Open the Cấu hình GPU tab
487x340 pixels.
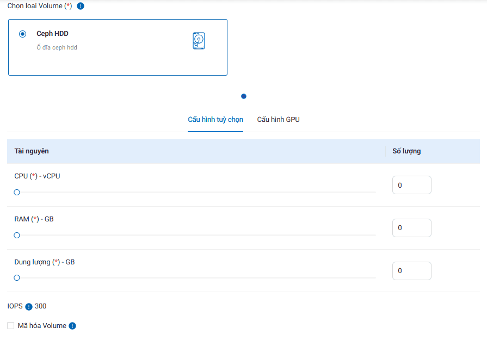tap(278, 120)
